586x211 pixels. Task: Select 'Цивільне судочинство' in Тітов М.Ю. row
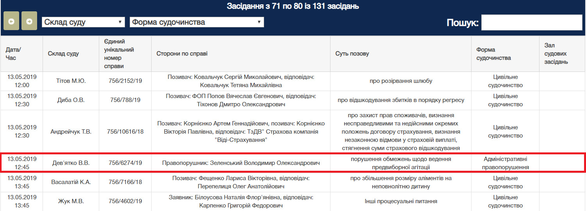tap(505, 81)
